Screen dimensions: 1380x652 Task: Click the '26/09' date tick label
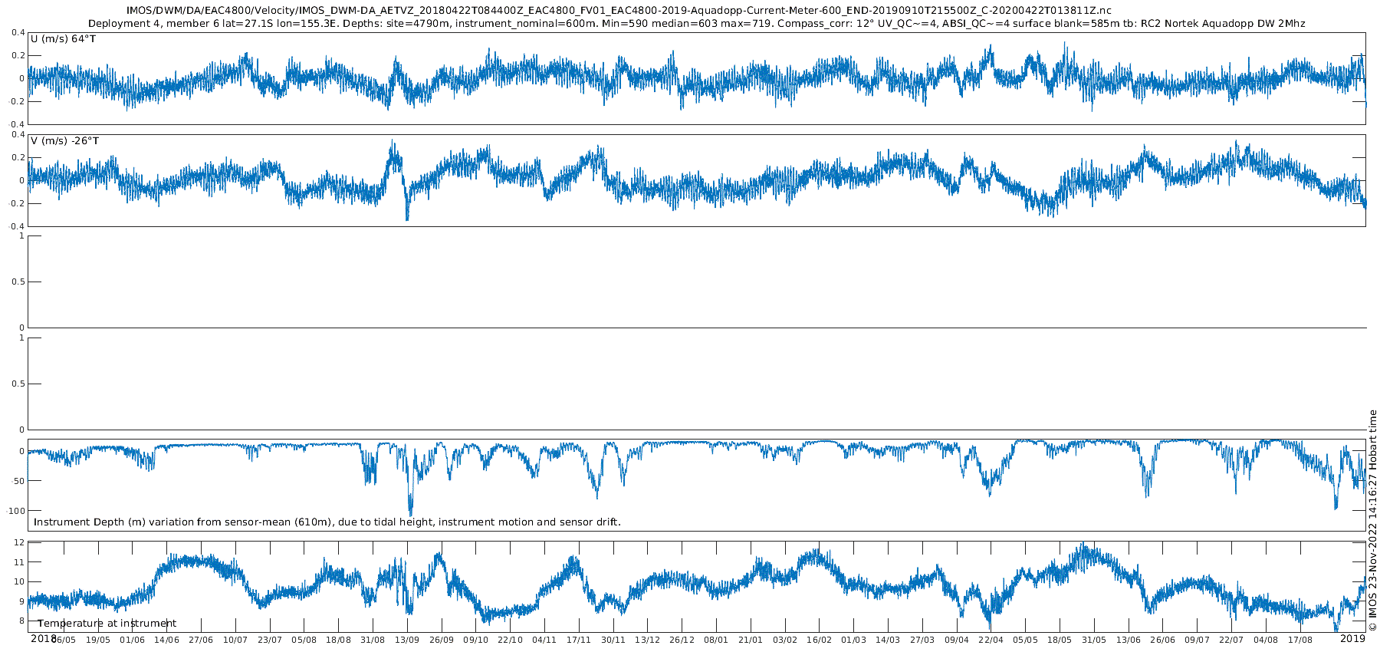coord(442,640)
